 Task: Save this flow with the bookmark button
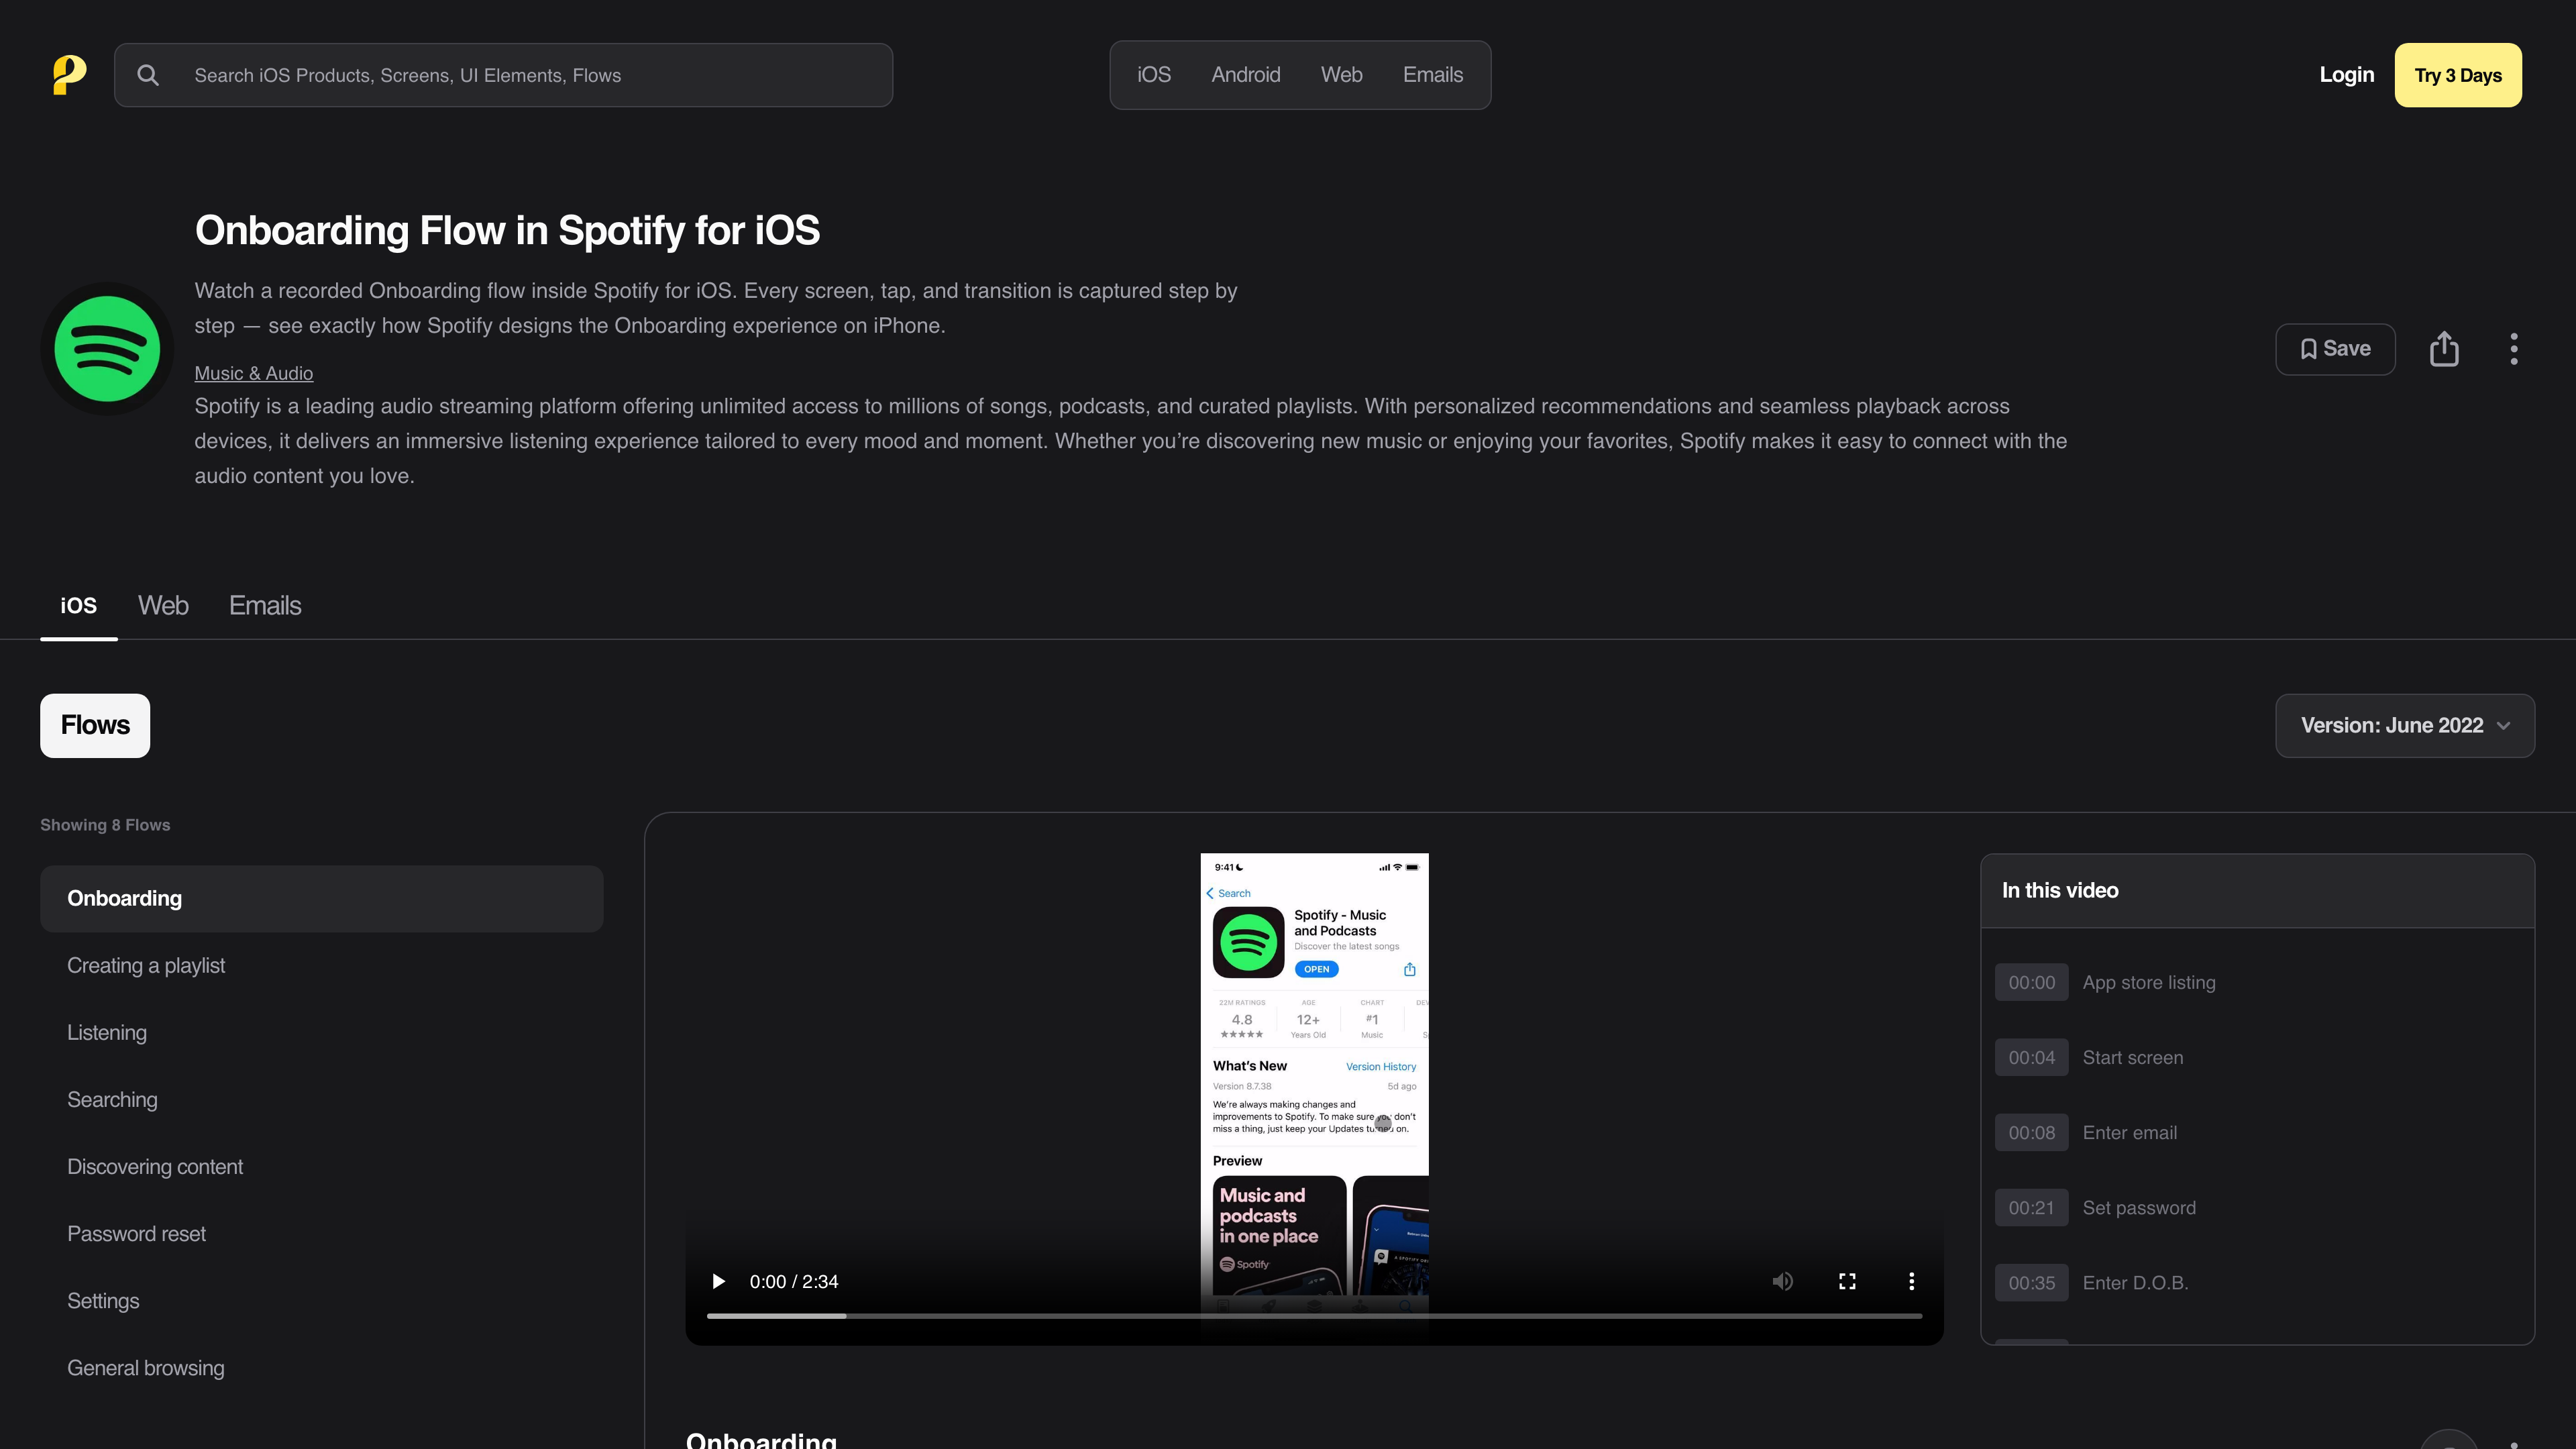(2335, 349)
